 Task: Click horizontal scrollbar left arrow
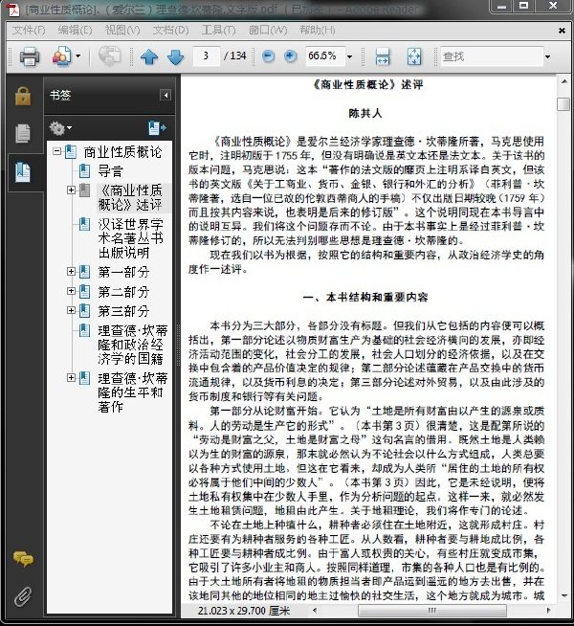[x=315, y=611]
